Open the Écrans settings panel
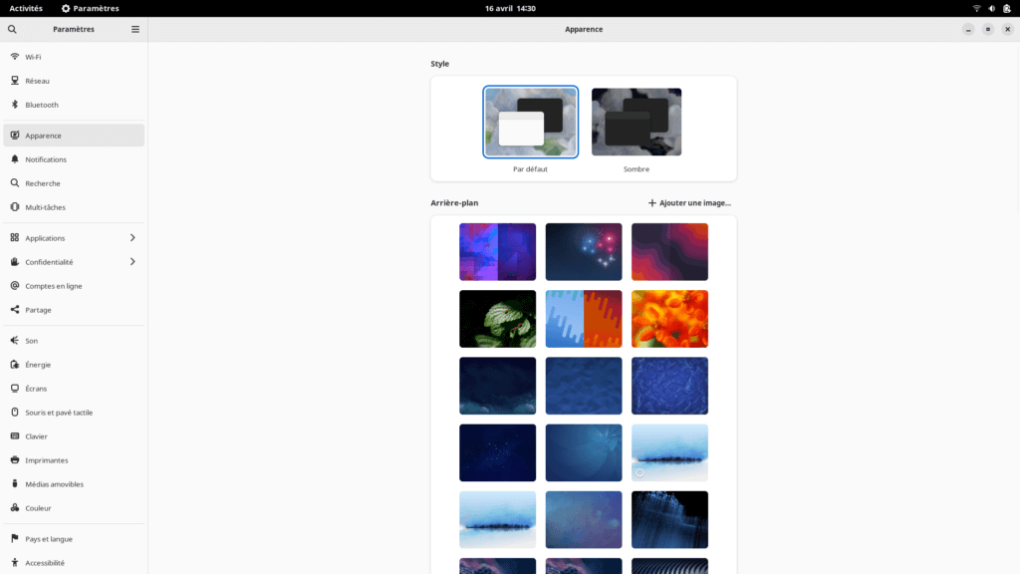The image size is (1020, 574). point(74,389)
